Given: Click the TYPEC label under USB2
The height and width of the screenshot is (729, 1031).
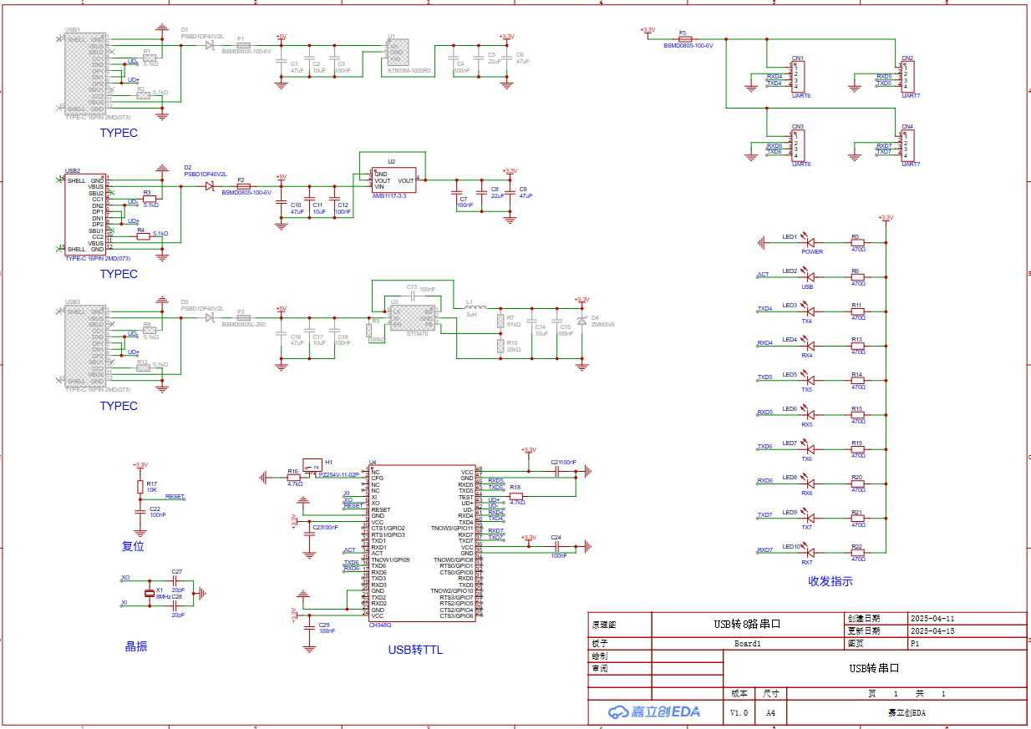Looking at the screenshot, I should 119,274.
